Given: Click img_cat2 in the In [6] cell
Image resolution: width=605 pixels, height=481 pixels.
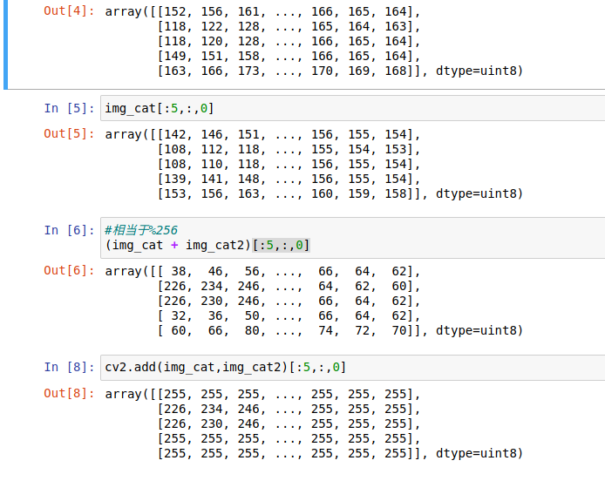Looking at the screenshot, I should pos(215,246).
